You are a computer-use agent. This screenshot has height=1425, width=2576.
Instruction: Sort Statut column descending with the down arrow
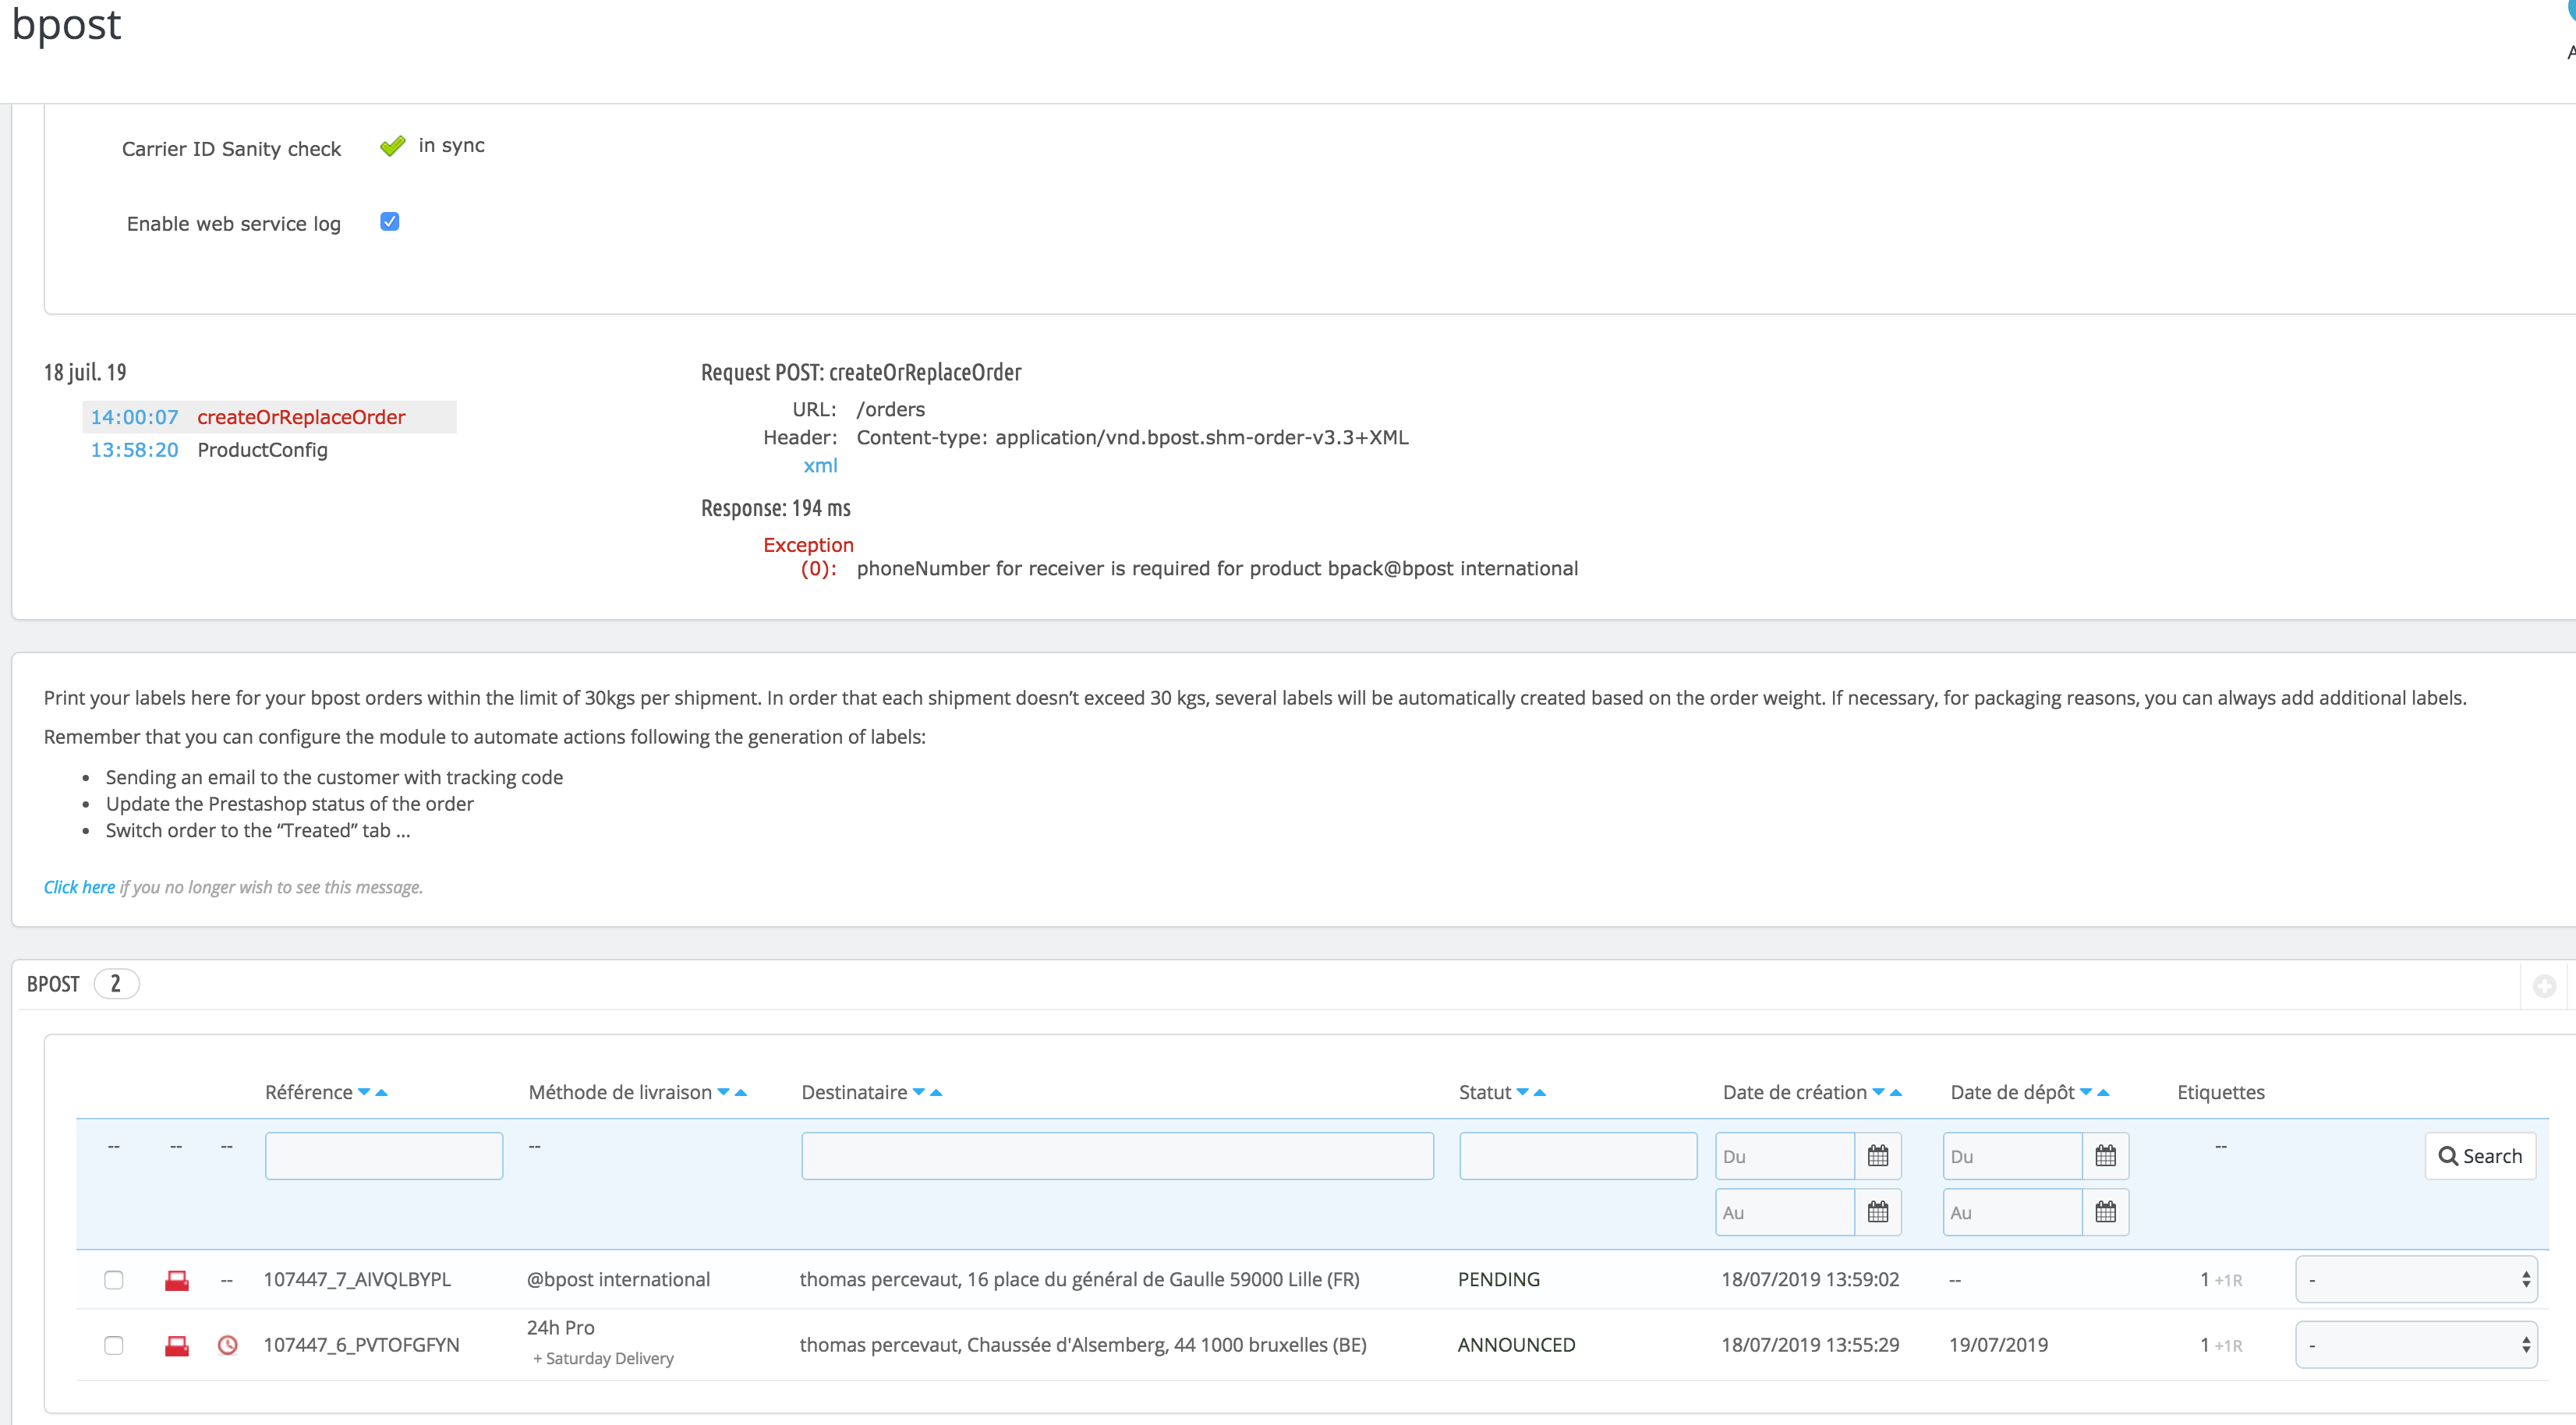(x=1522, y=1092)
